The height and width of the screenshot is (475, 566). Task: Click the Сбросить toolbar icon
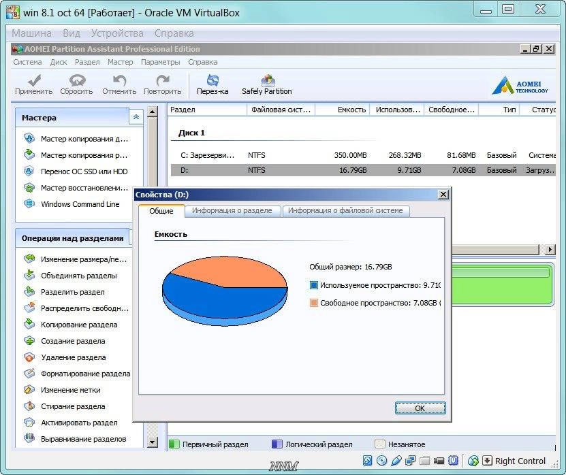(x=76, y=80)
